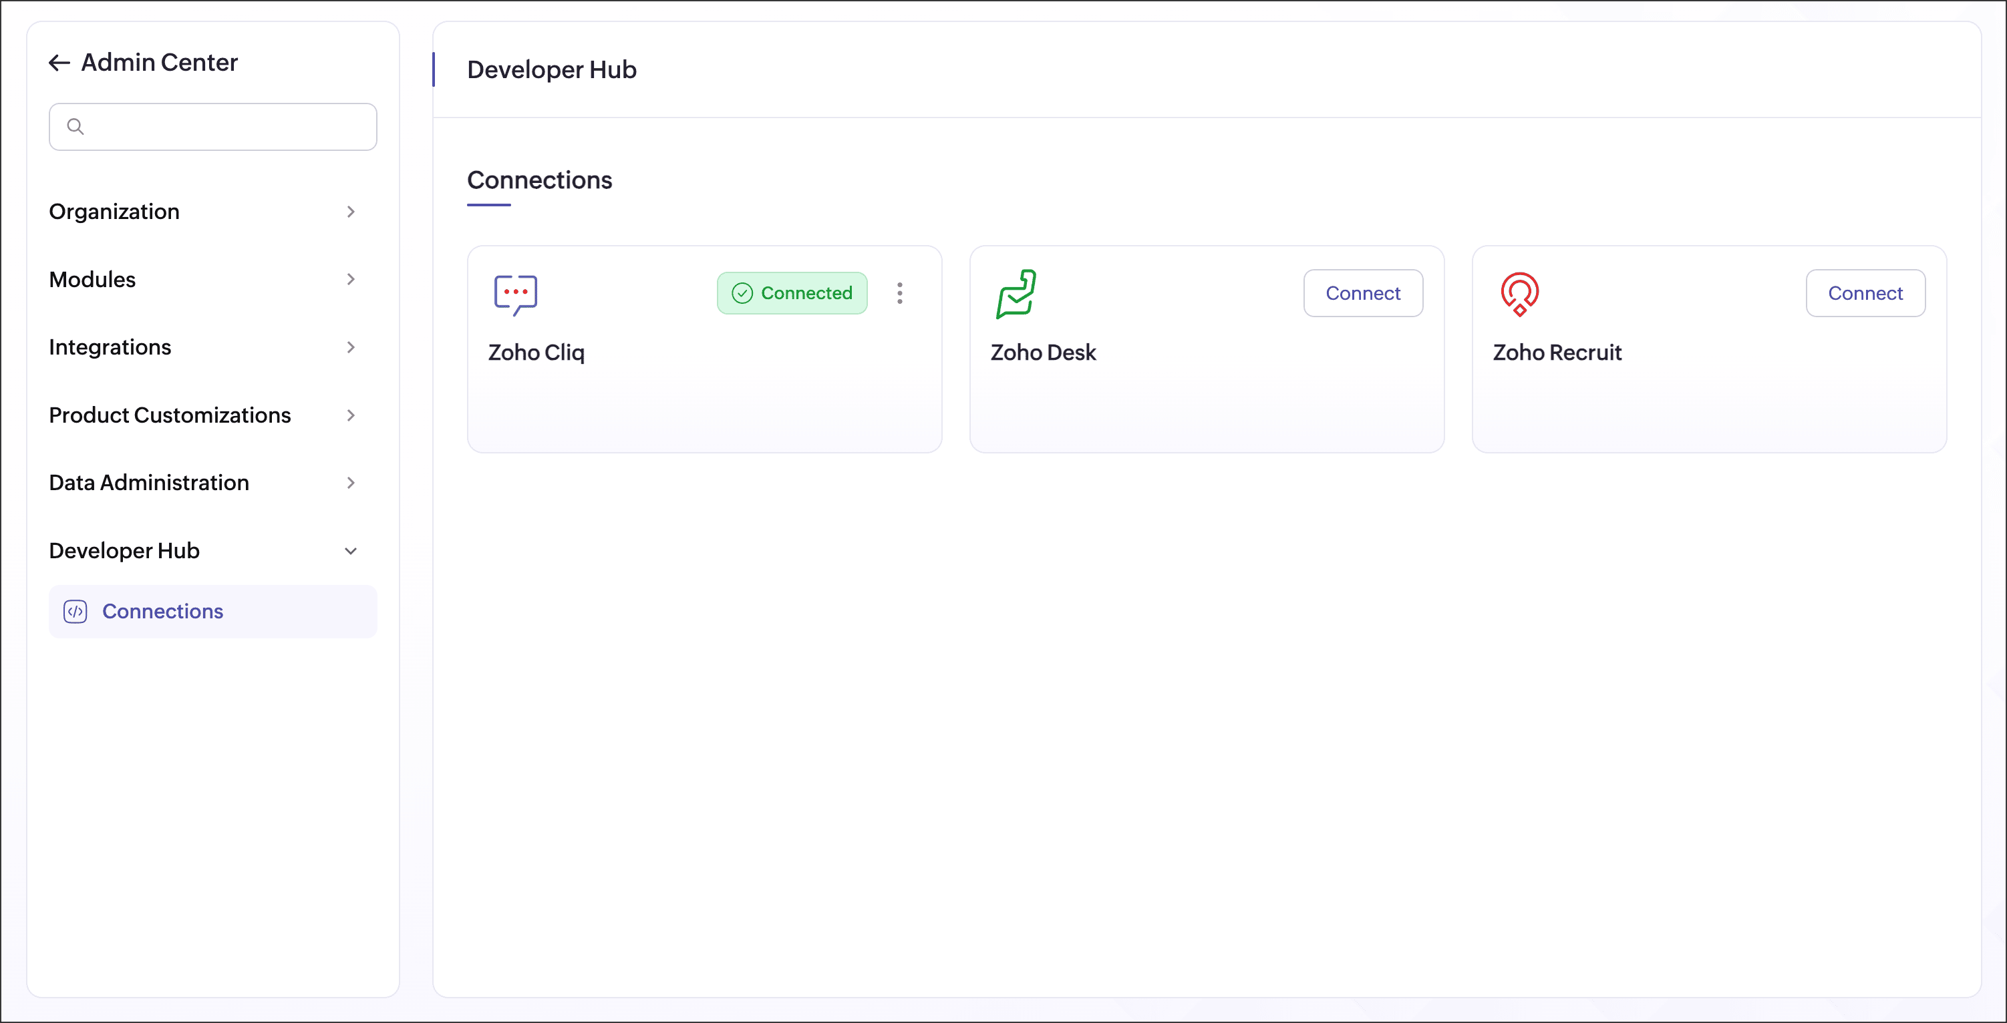This screenshot has width=2007, height=1023.
Task: Open the Connections sidebar item
Action: click(x=212, y=611)
